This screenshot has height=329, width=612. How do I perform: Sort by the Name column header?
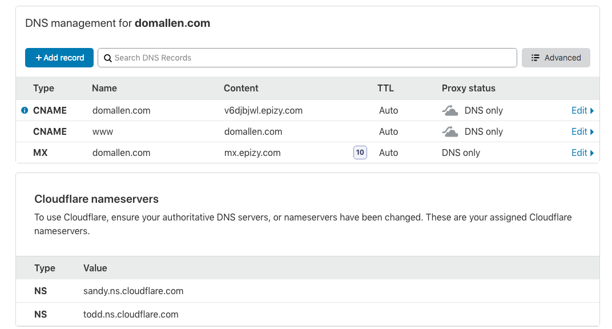pos(104,88)
